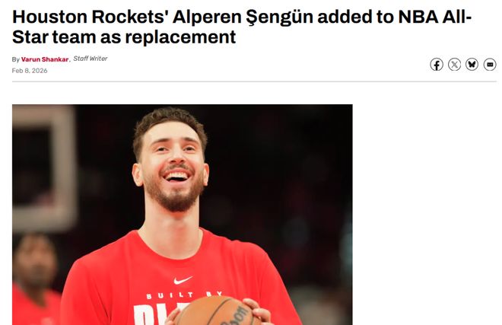Viewport: 502px width, 325px height.
Task: Select the "Staff Writer" label
Action: pyautogui.click(x=91, y=59)
